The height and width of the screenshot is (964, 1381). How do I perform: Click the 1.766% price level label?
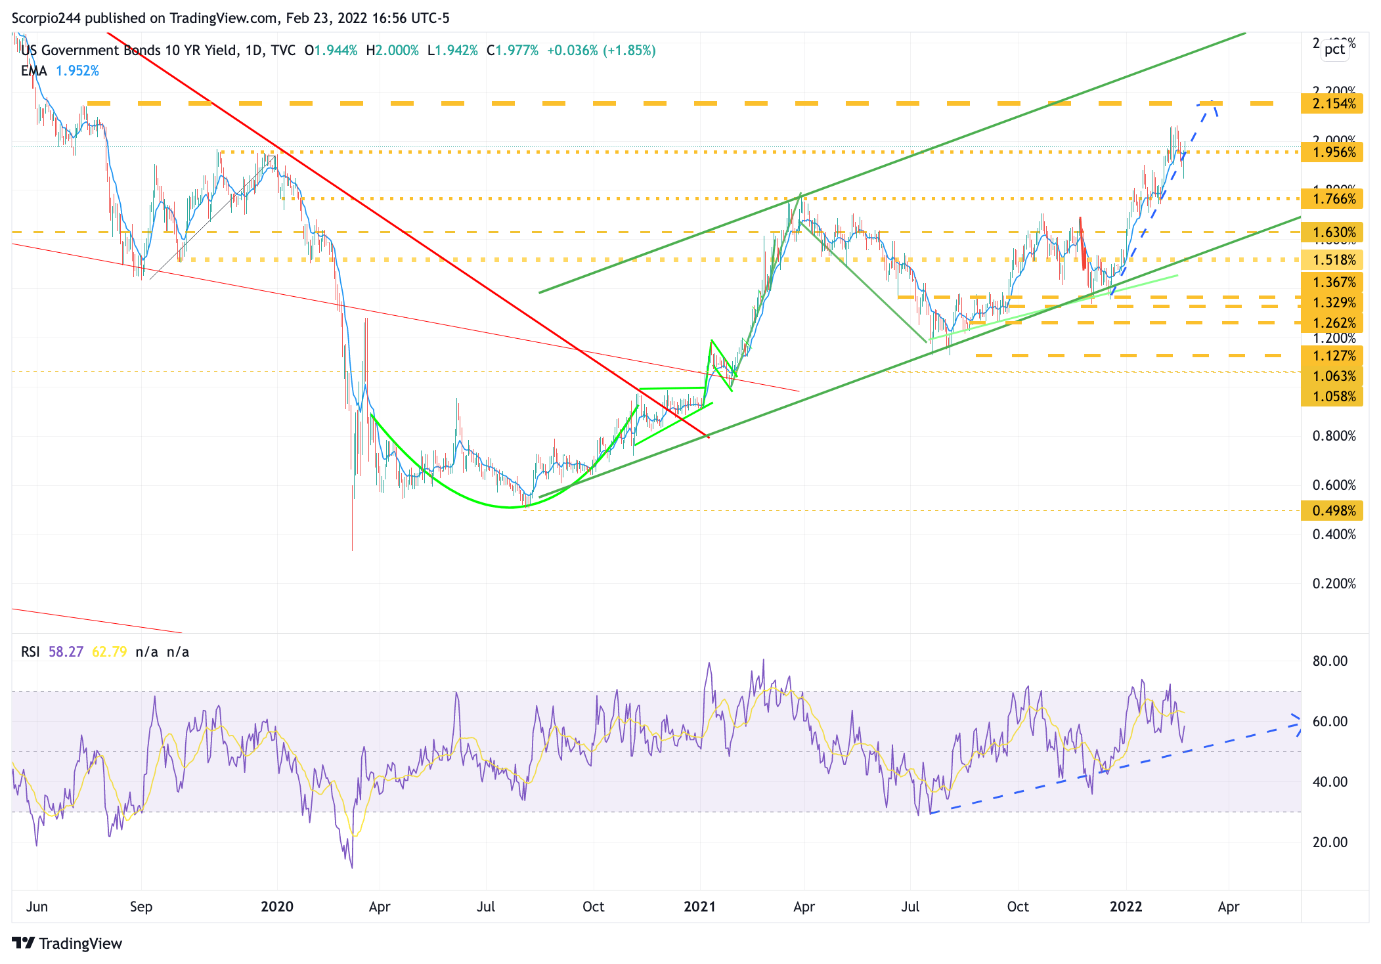pyautogui.click(x=1333, y=199)
